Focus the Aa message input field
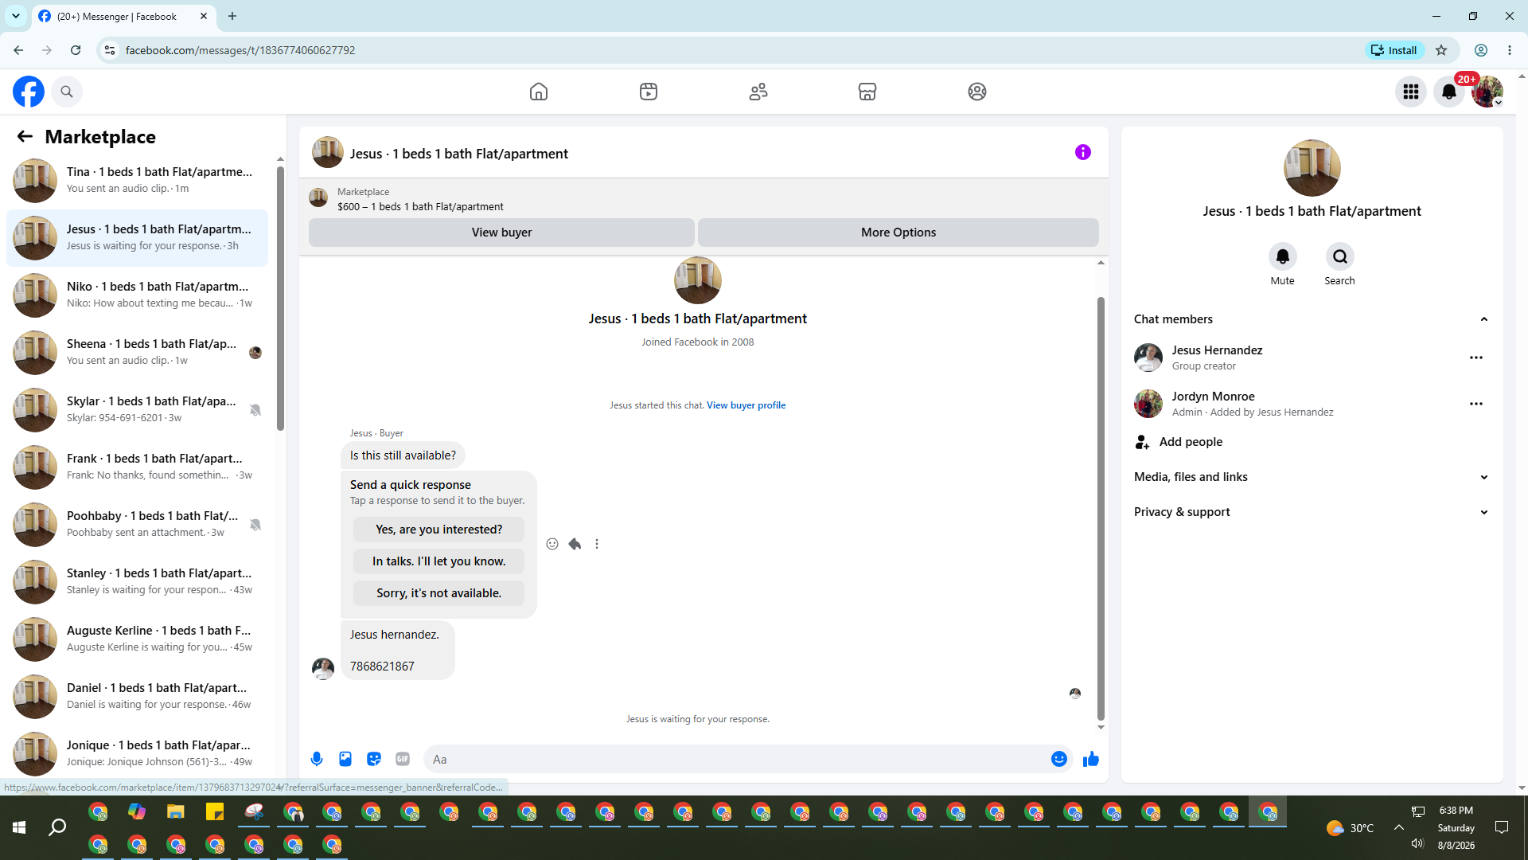Screen dimensions: 1528x860 [x=737, y=760]
